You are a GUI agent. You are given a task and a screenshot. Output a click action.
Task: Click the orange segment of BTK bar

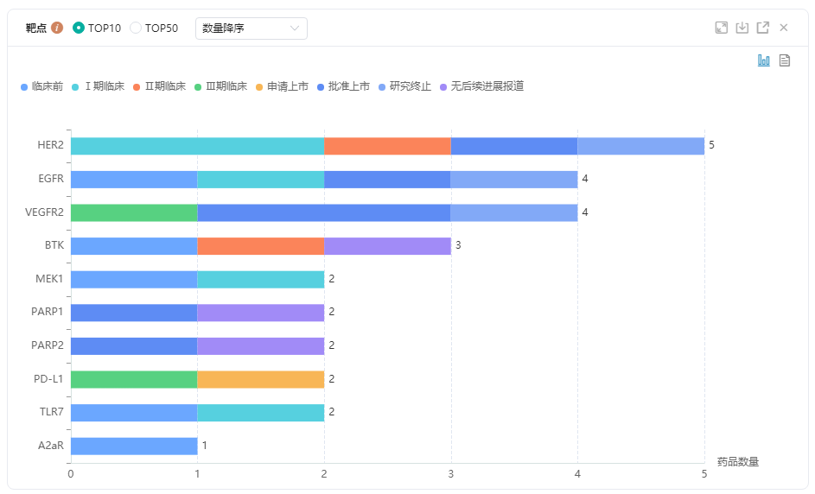coord(260,246)
